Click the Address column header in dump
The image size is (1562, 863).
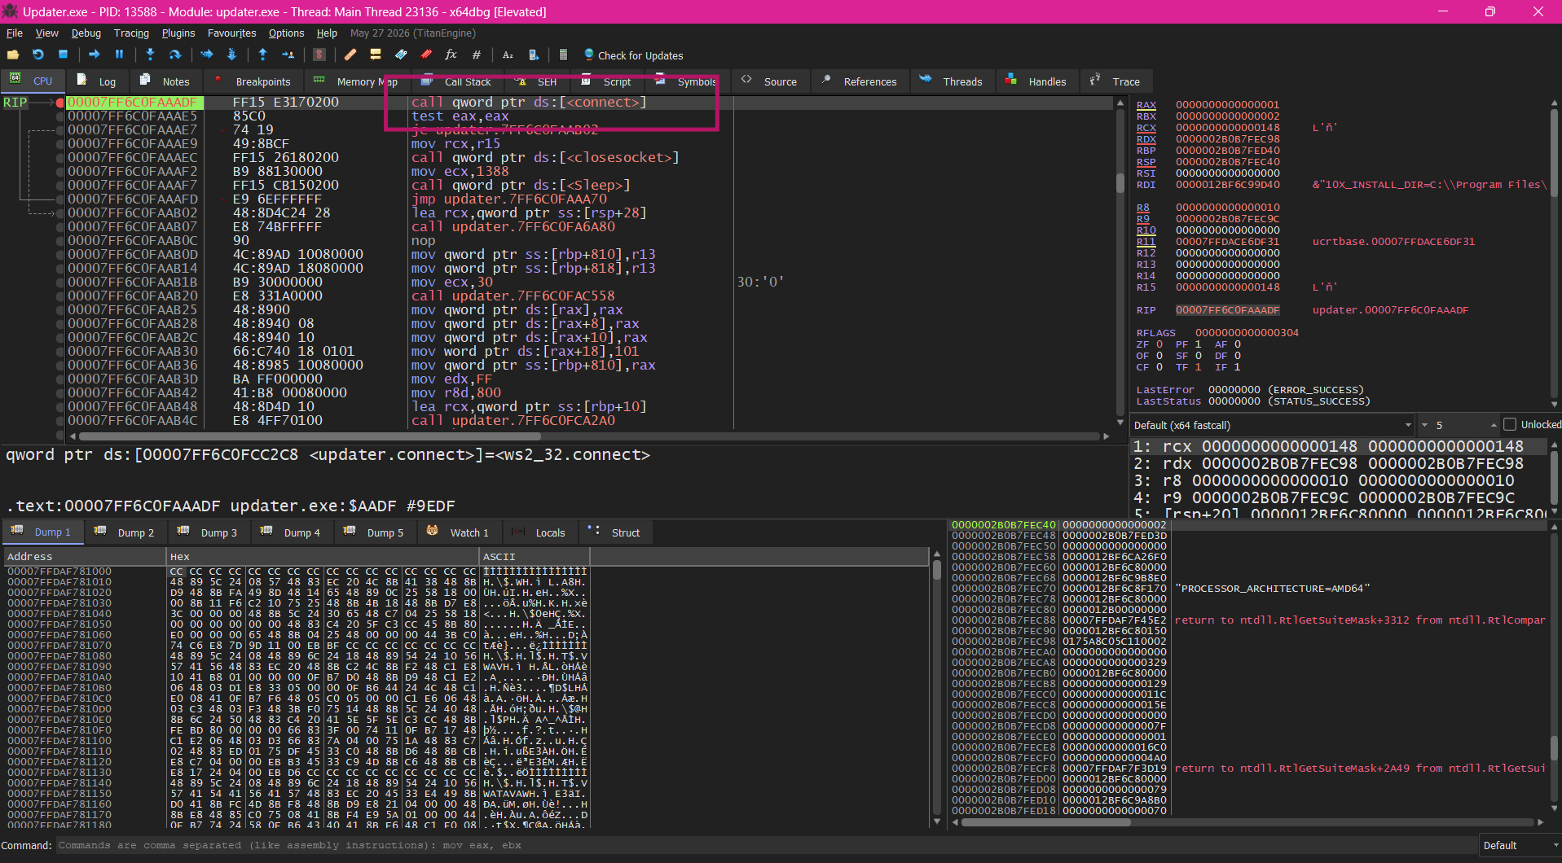(x=84, y=557)
